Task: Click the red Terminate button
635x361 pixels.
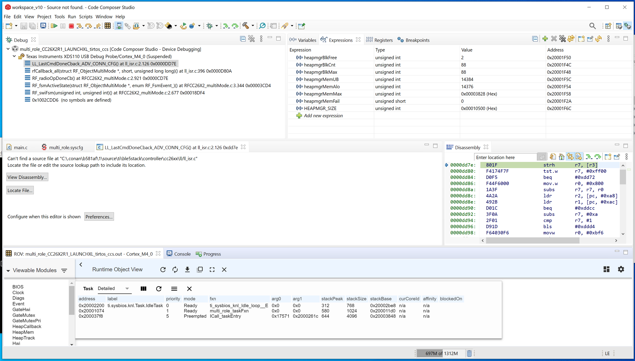Action: point(72,26)
